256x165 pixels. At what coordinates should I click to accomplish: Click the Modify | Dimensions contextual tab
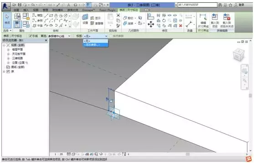(x=129, y=10)
